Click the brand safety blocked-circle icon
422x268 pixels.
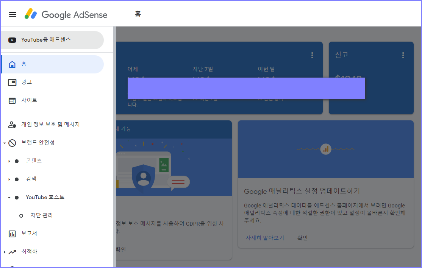(x=12, y=143)
